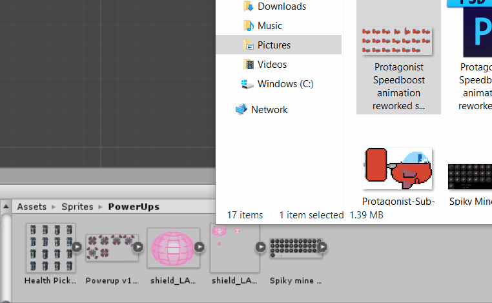Select the second shield_LA sprite sheet asset

point(235,247)
